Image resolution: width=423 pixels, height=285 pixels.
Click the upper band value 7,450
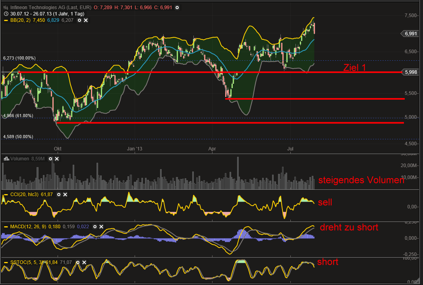coord(39,20)
